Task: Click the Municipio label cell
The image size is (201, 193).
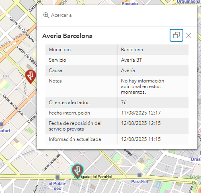Action: click(81, 50)
